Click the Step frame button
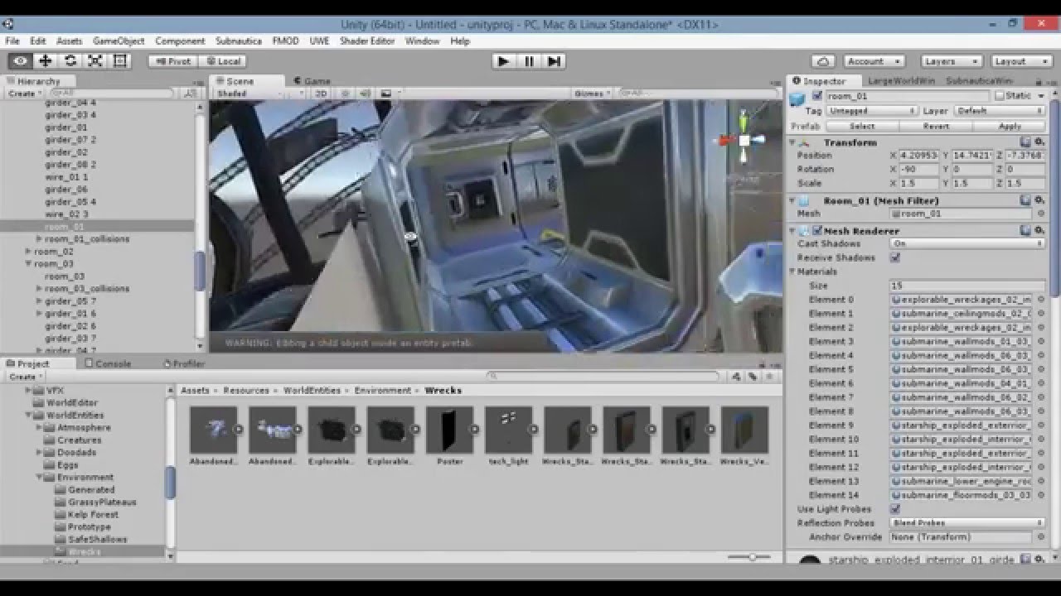 tap(555, 61)
